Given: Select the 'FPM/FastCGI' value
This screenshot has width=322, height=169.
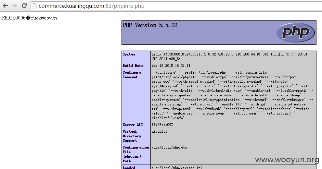Looking at the screenshot, I should pyautogui.click(x=162, y=125).
